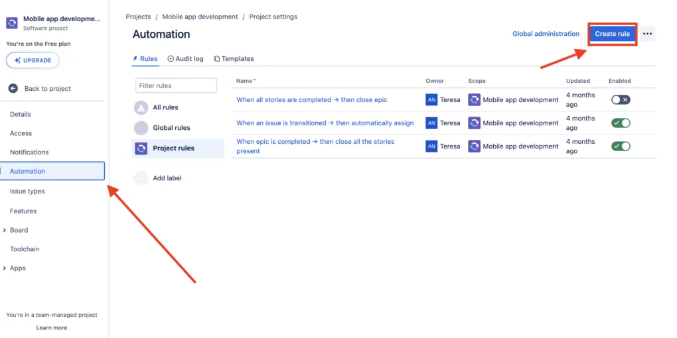Select the All rules Atlassian icon

(x=141, y=107)
